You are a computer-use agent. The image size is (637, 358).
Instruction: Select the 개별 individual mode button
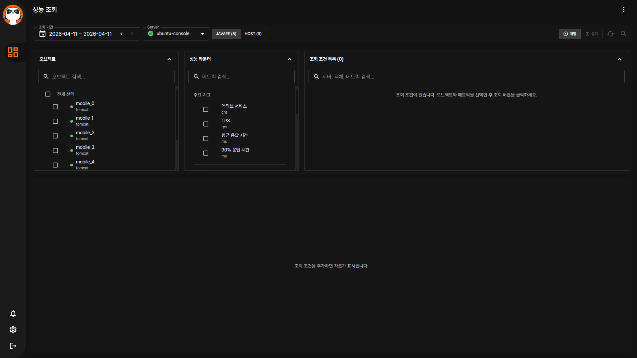[x=570, y=34]
